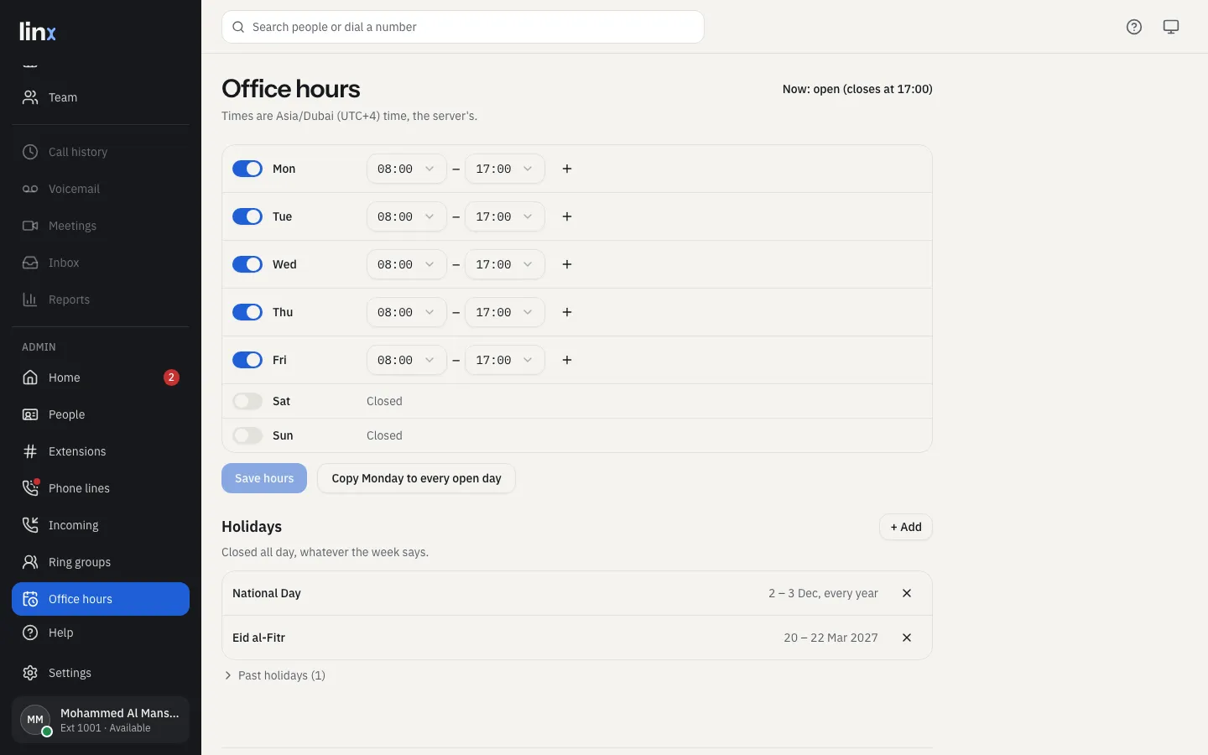Switch off Friday office hours
The width and height of the screenshot is (1208, 755).
247,360
